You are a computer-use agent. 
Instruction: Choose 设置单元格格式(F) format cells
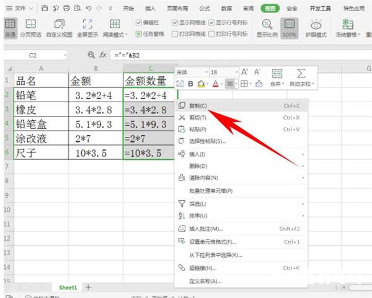pos(241,242)
